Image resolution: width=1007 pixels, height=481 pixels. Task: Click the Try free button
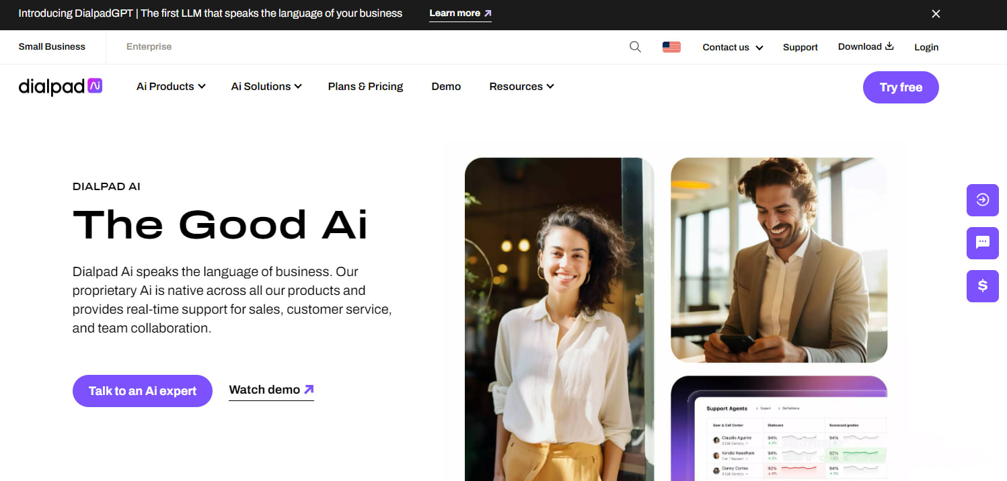pyautogui.click(x=901, y=87)
